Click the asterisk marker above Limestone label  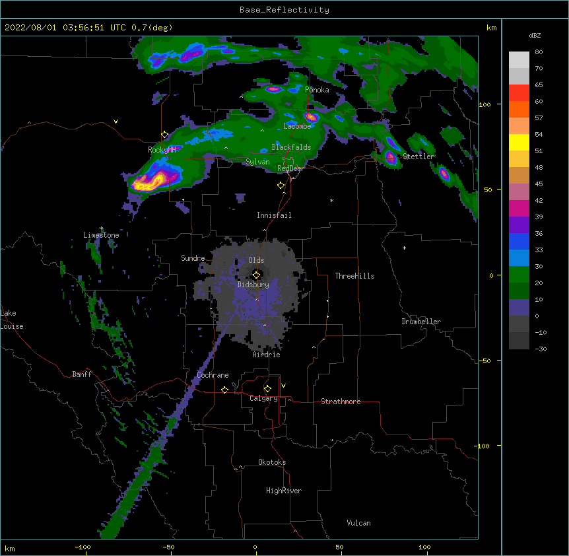(102, 228)
